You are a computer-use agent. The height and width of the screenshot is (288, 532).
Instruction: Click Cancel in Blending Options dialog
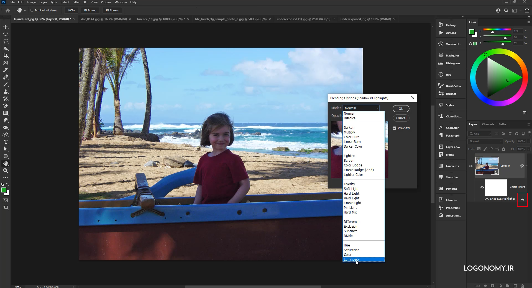(x=401, y=118)
